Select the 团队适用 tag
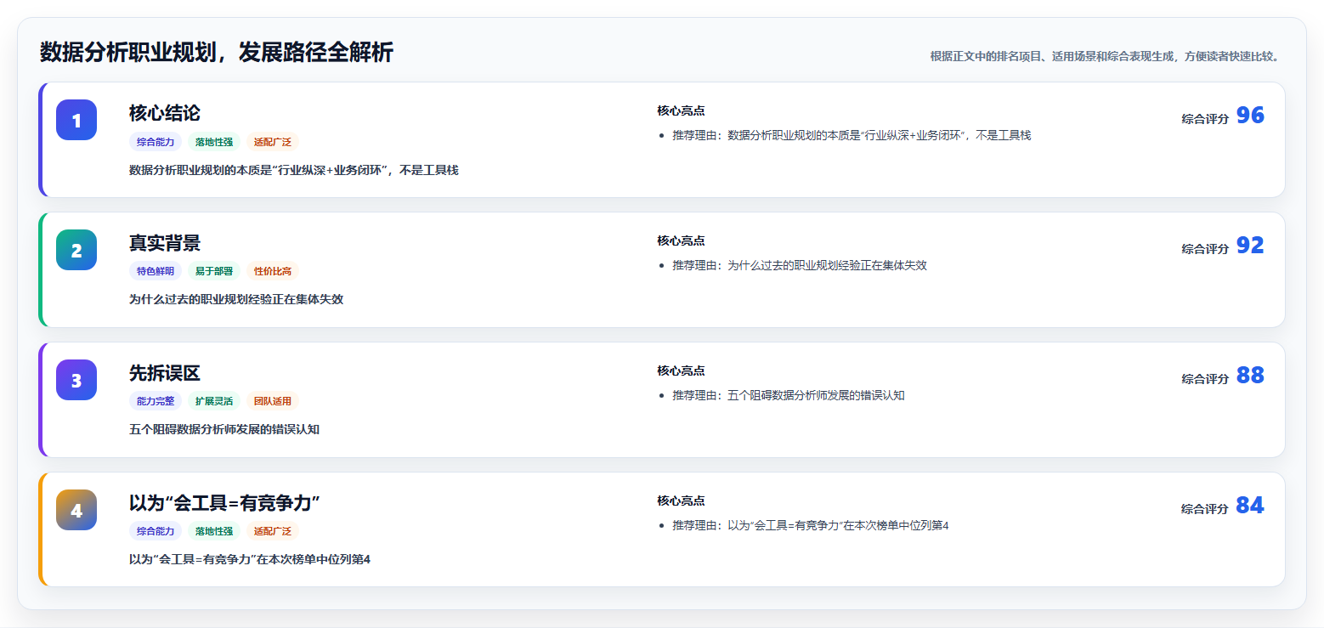 273,401
